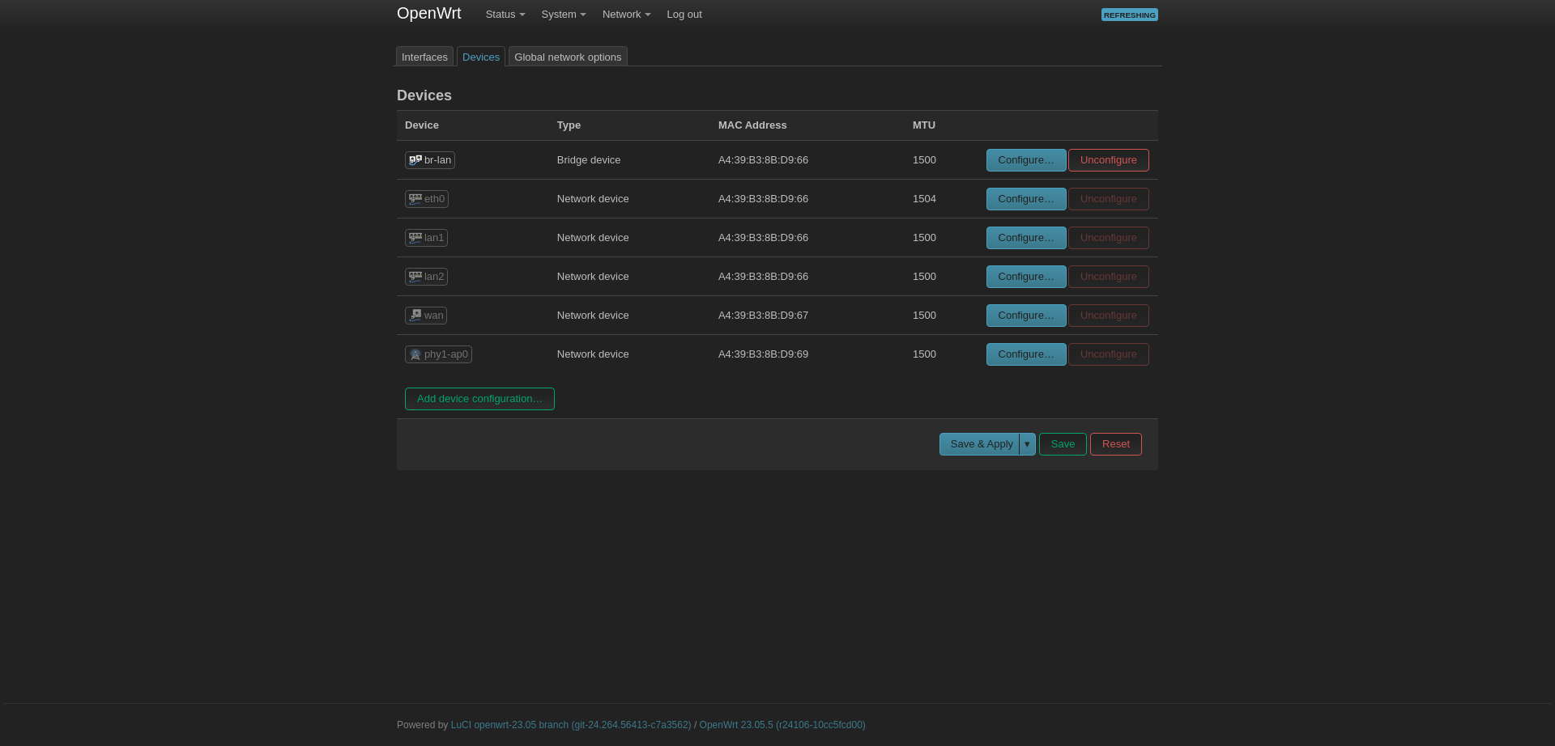Open the LuCI openwrt-23.05 branch link
Screen dimensions: 1555x746
[x=571, y=725]
